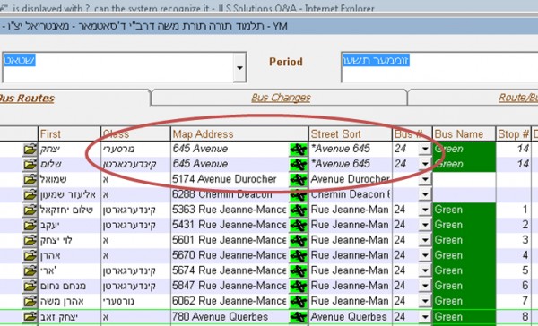
Task: Select green Bus Name cell for stop 8
Action: (x=464, y=317)
